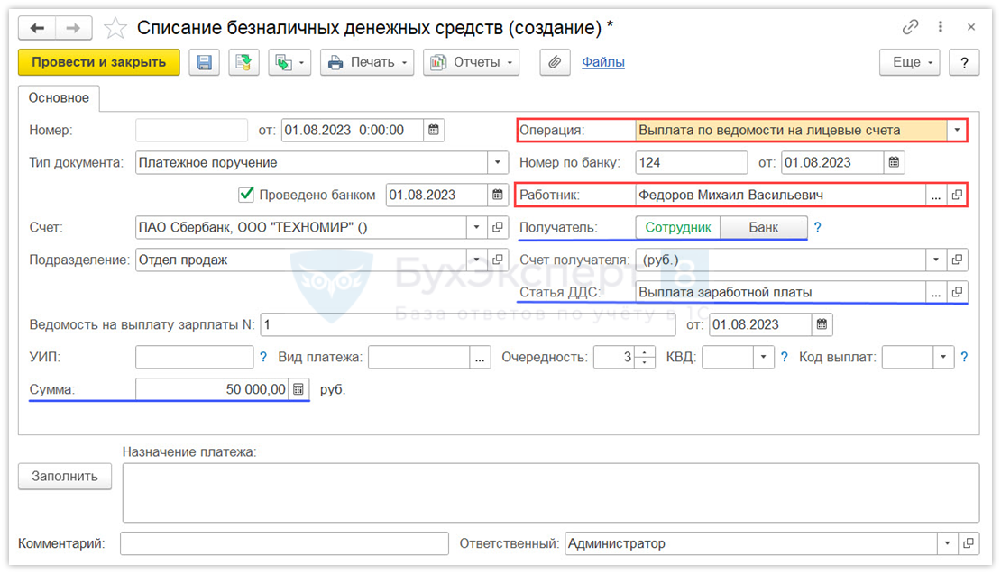
Task: Open calendar for Проведено банком date
Action: [x=497, y=196]
